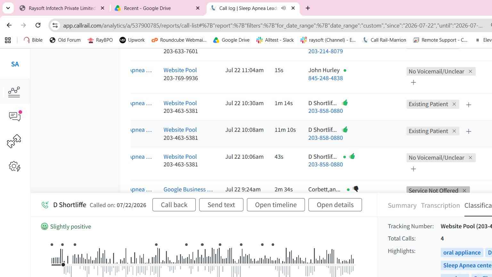492x277 pixels.
Task: Open the integrations puzzle icon
Action: [14, 141]
